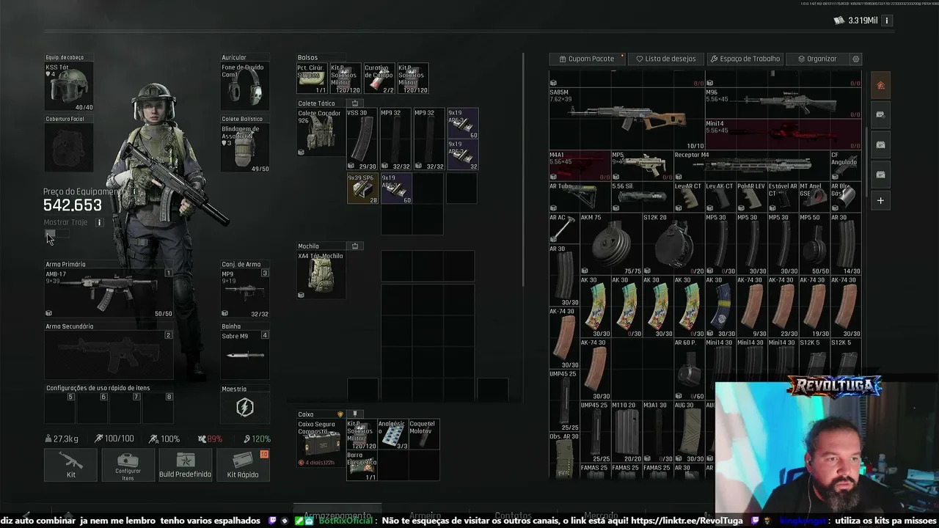Click the 120% hearing stat

point(255,439)
